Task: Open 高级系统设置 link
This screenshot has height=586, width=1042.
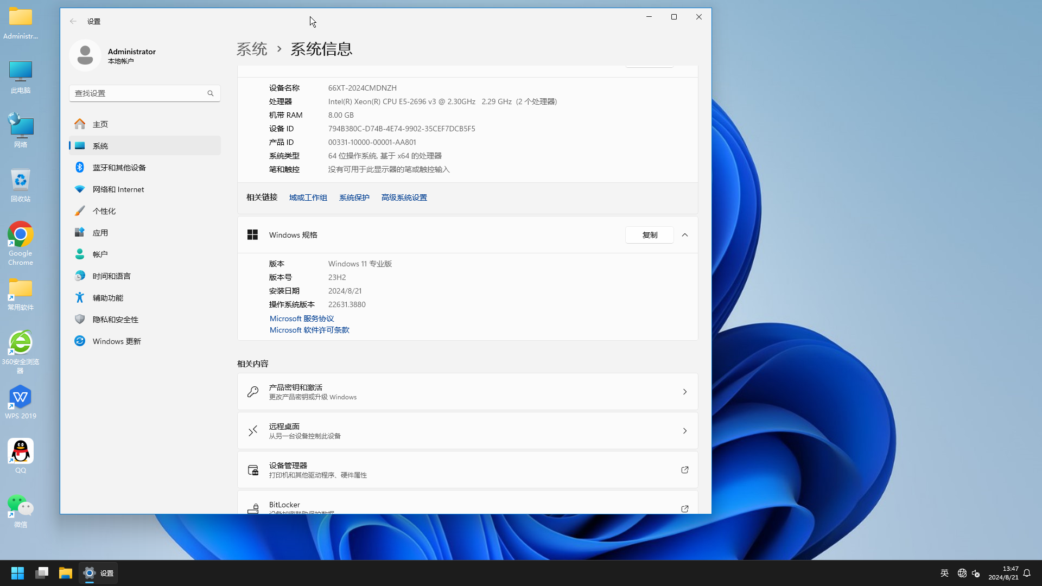Action: (x=404, y=198)
